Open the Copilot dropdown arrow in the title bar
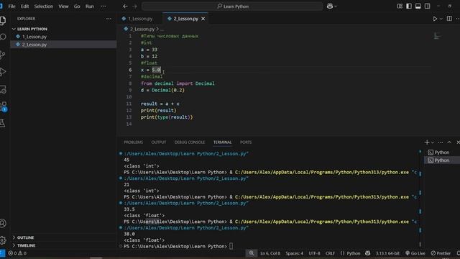This screenshot has height=259, width=460. (336, 6)
